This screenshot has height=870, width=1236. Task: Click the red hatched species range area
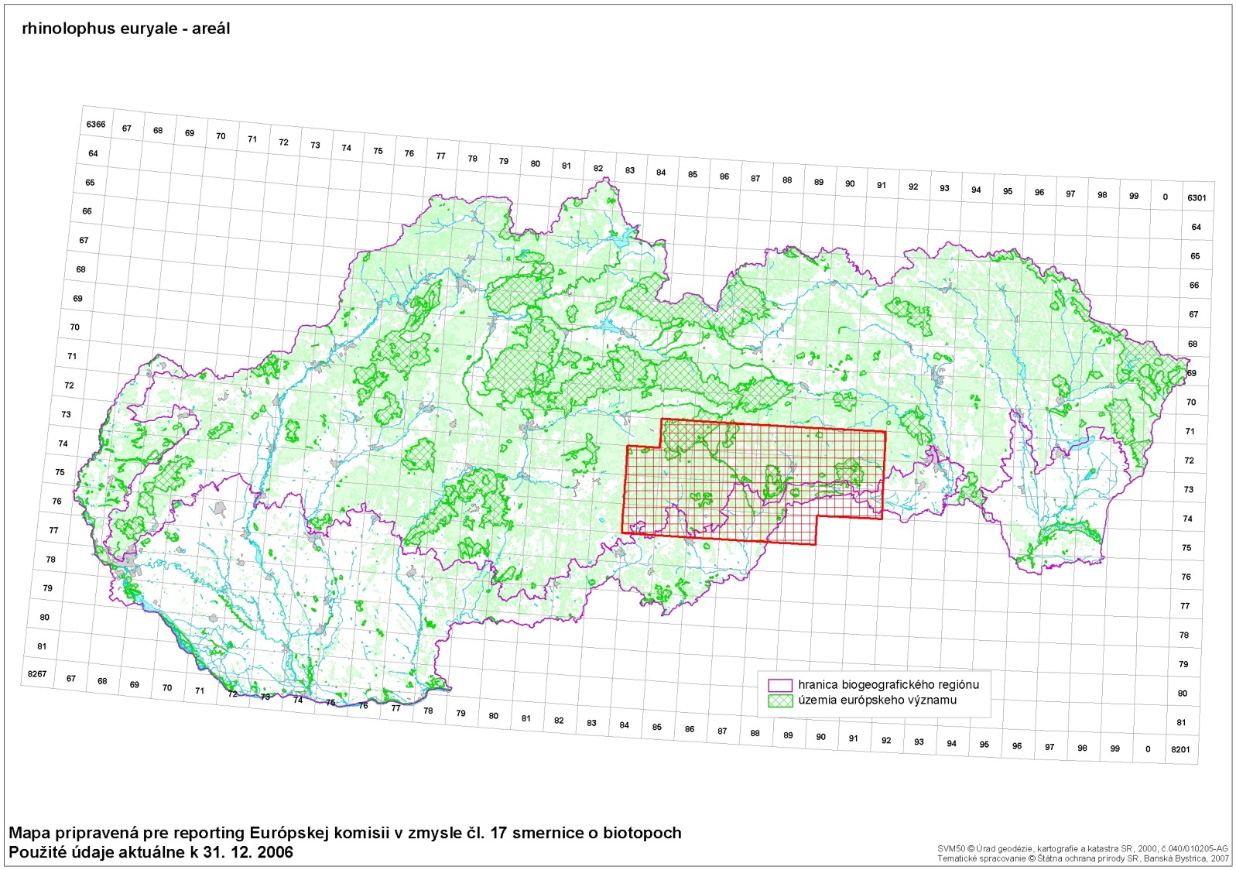755,482
